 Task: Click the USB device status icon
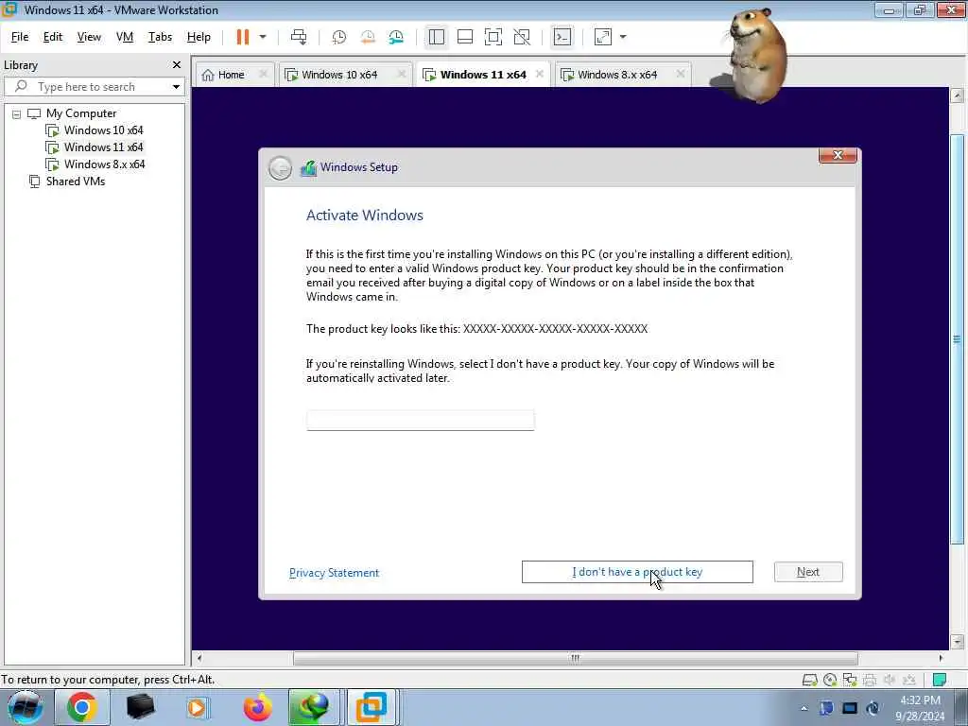pyautogui.click(x=909, y=680)
